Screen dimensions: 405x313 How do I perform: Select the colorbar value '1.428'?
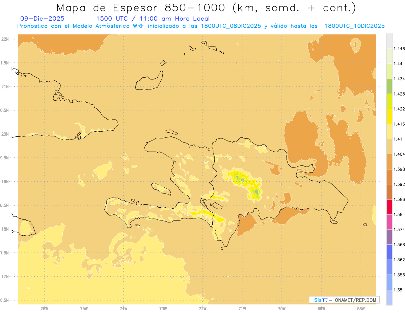[400, 94]
